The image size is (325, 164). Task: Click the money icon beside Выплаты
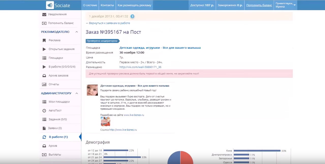click(44, 155)
